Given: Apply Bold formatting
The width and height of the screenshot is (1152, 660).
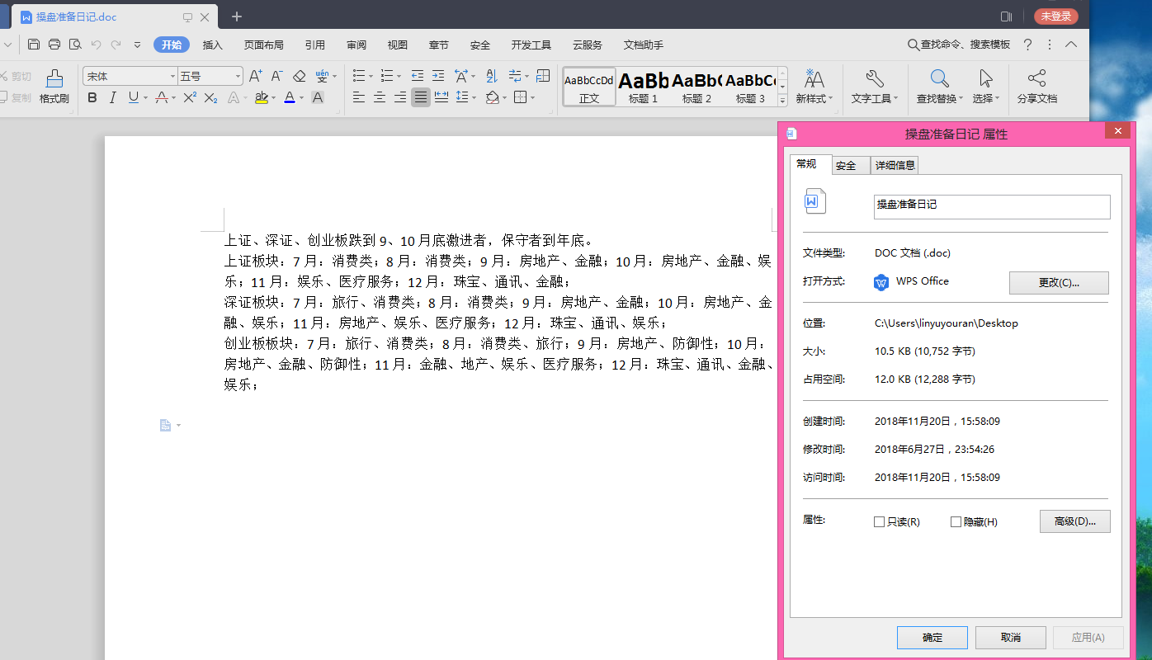Looking at the screenshot, I should point(92,97).
